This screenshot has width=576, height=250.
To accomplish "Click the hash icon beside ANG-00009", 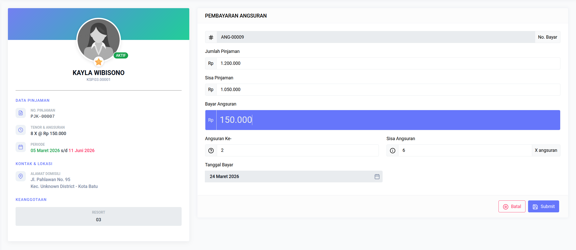I will point(211,37).
